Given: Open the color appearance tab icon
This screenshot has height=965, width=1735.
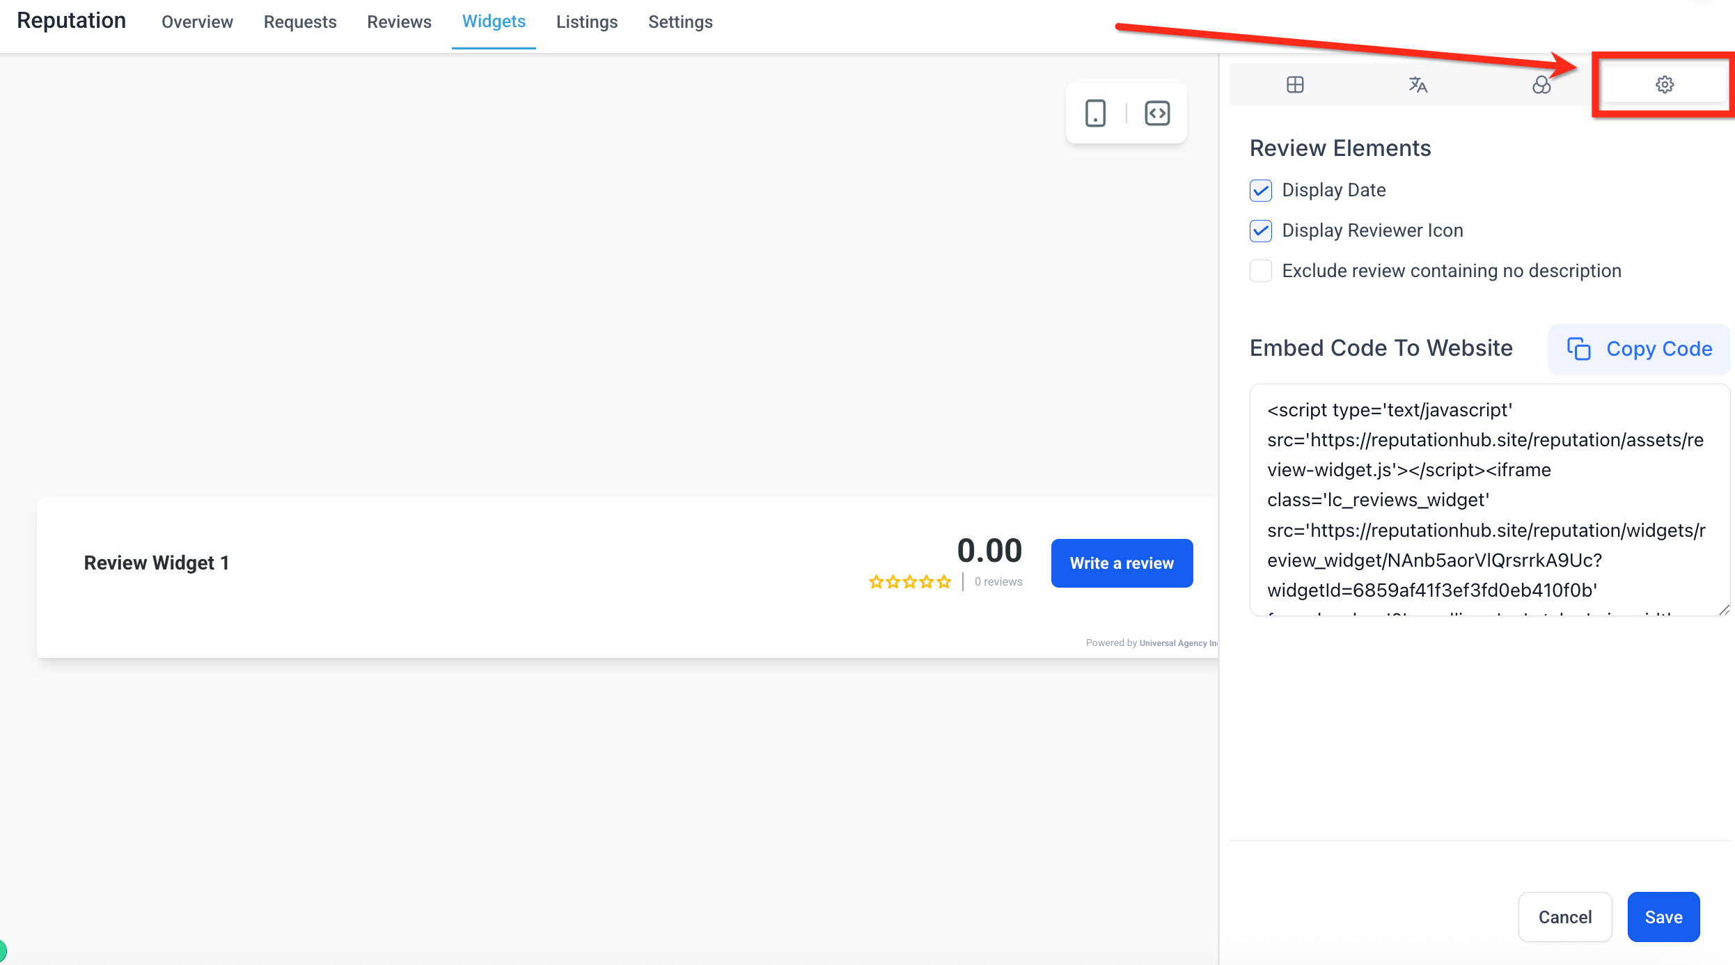Looking at the screenshot, I should pos(1541,85).
